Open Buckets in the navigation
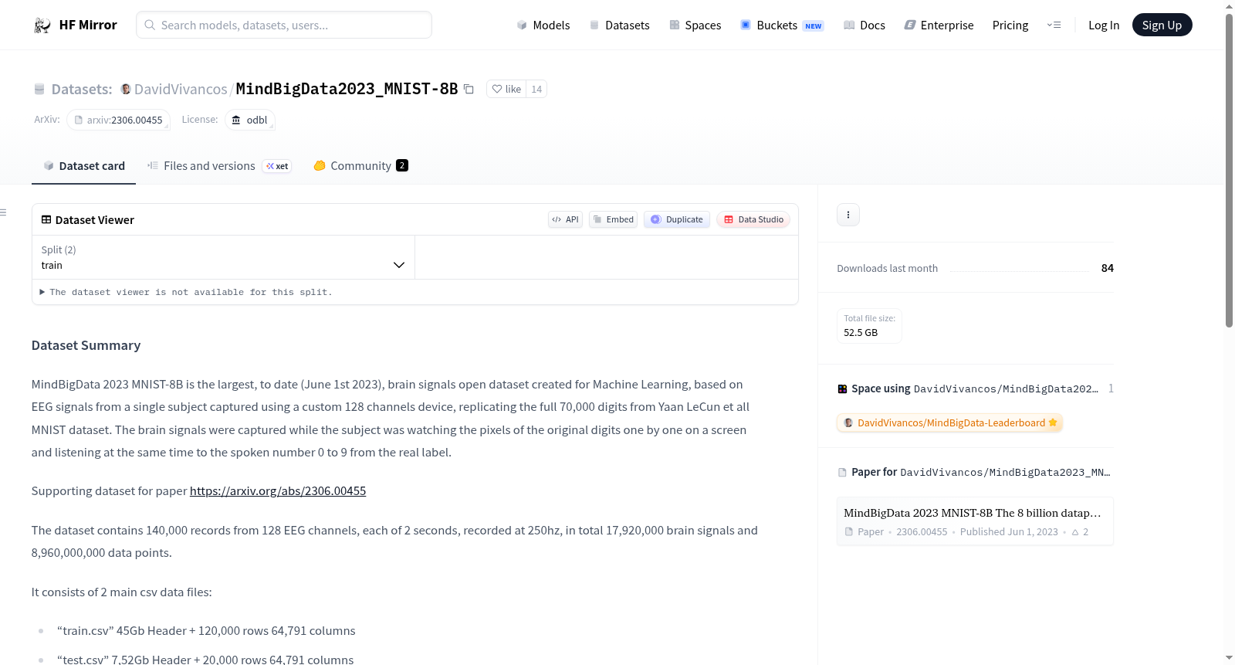 (x=782, y=25)
